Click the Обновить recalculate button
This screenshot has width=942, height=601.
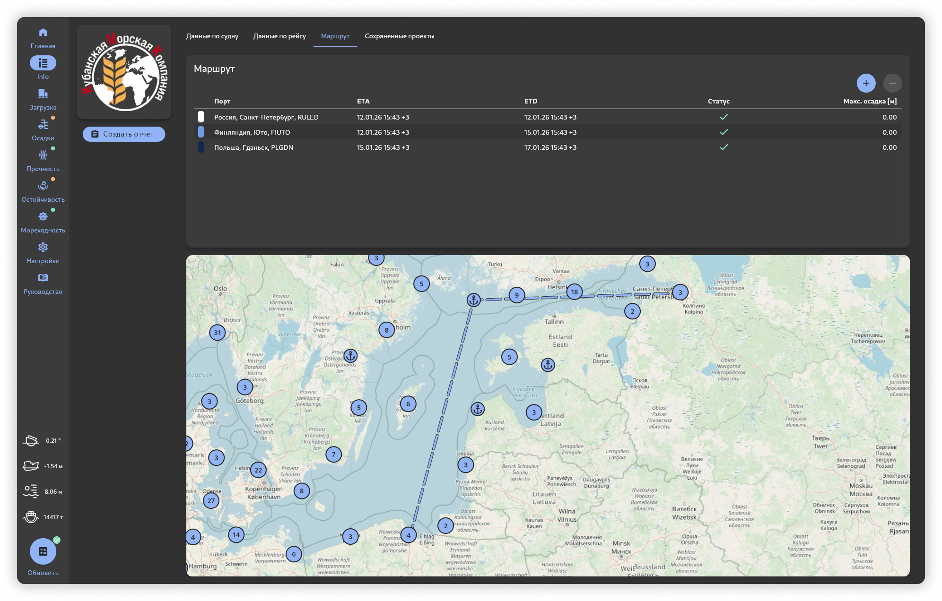click(43, 551)
